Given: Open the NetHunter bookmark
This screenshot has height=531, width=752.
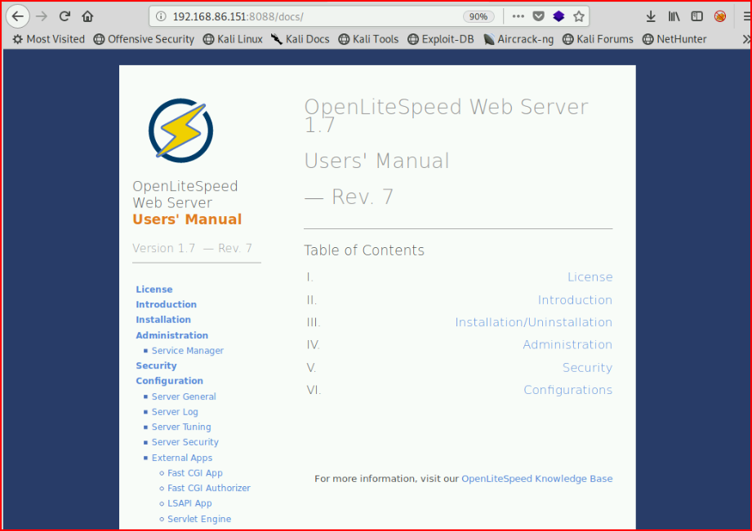Looking at the screenshot, I should pos(674,39).
